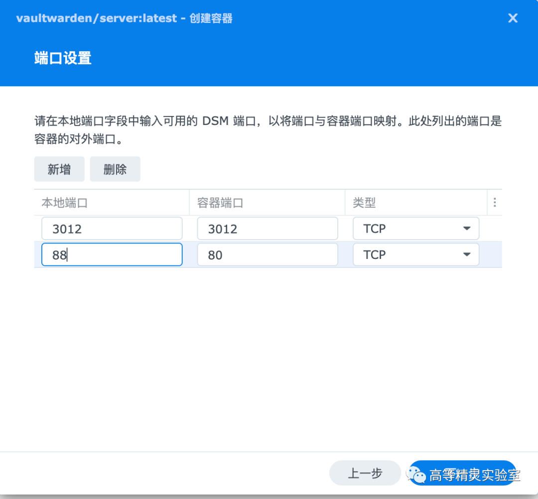Click container port field containing 80
Viewport: 538px width, 499px height.
pyautogui.click(x=268, y=254)
